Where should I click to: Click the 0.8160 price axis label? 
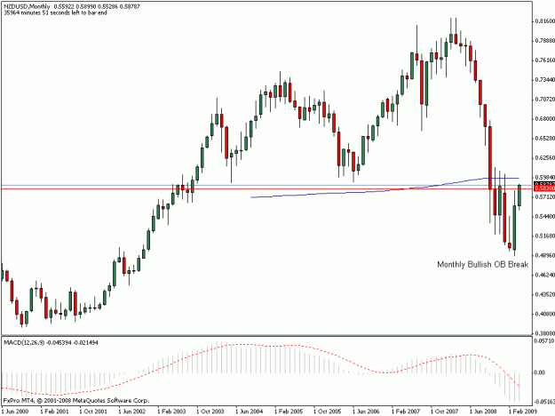point(544,21)
